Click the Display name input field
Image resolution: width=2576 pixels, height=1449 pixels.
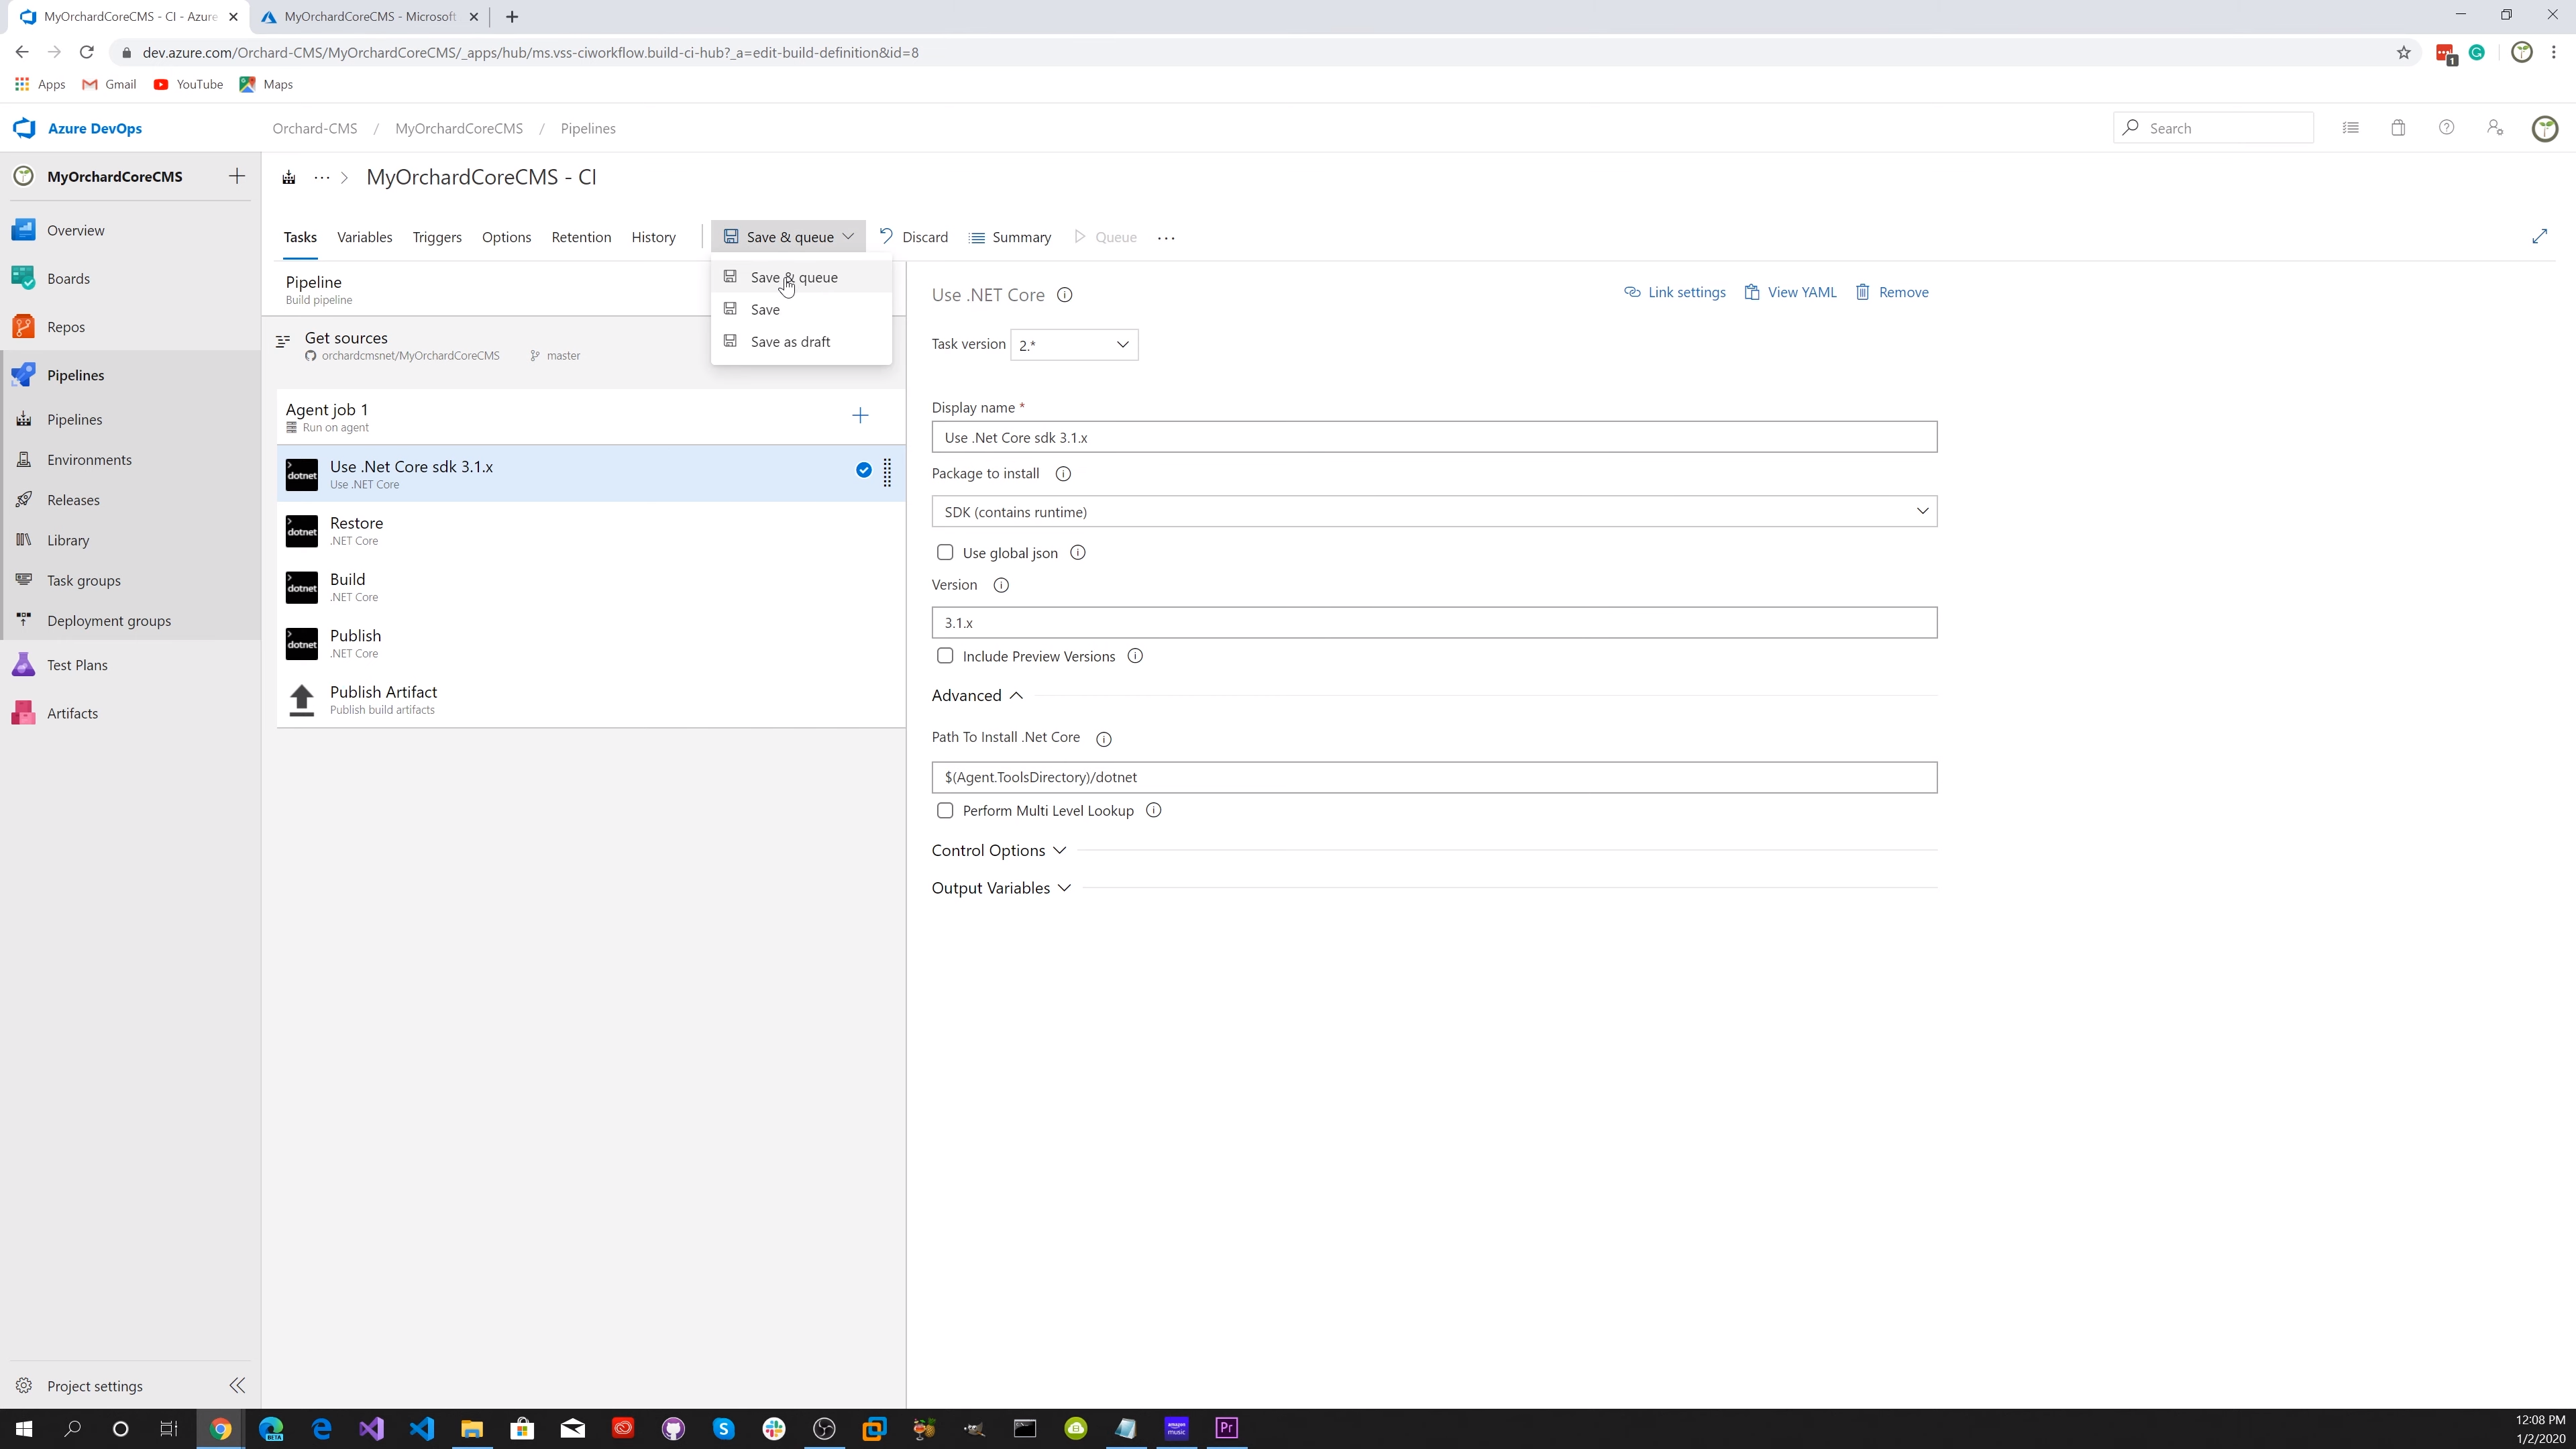coord(1434,437)
